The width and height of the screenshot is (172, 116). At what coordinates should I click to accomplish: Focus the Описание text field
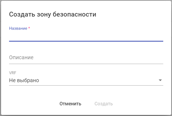[86, 58]
